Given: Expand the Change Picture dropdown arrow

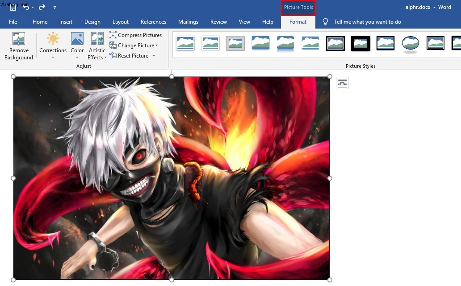Looking at the screenshot, I should tap(157, 46).
